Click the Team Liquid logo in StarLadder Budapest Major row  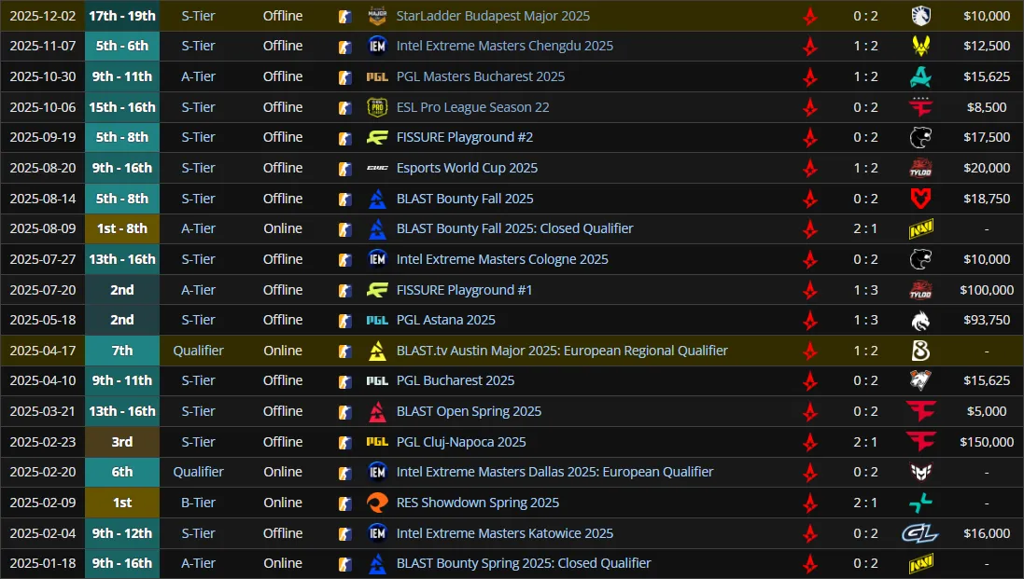point(920,16)
